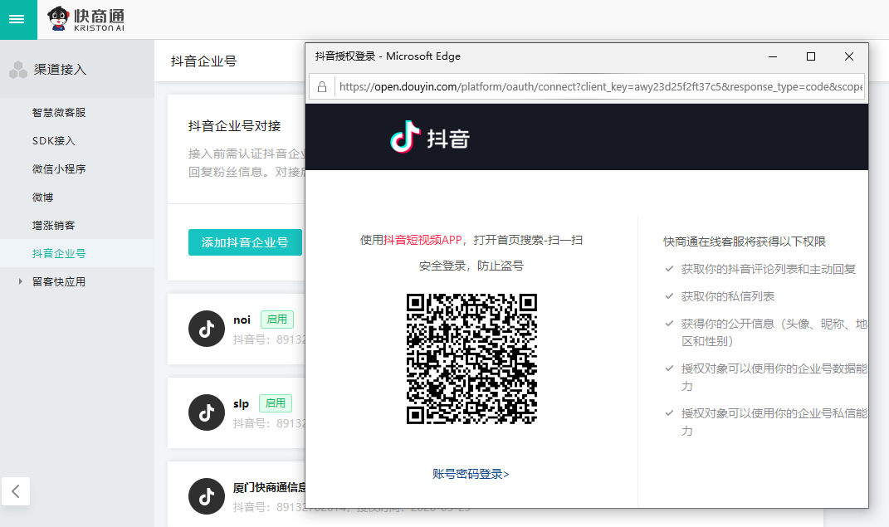
Task: Open the 微博 channel page
Action: (x=43, y=198)
